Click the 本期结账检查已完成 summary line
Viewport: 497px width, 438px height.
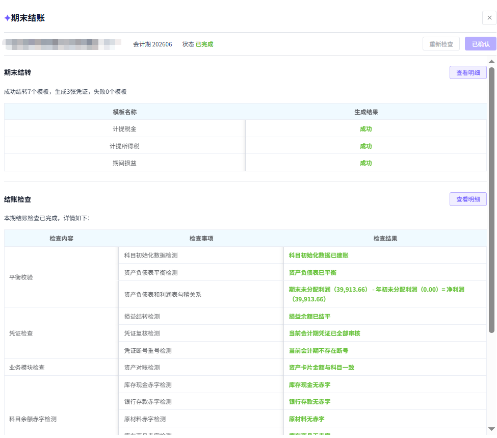[47, 218]
